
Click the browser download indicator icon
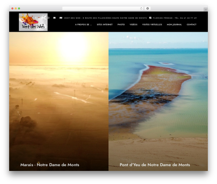[x=148, y=8]
